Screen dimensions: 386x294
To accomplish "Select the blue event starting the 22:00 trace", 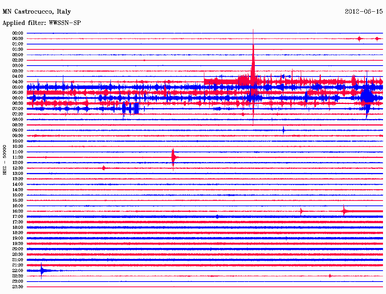I will pyautogui.click(x=42, y=271).
